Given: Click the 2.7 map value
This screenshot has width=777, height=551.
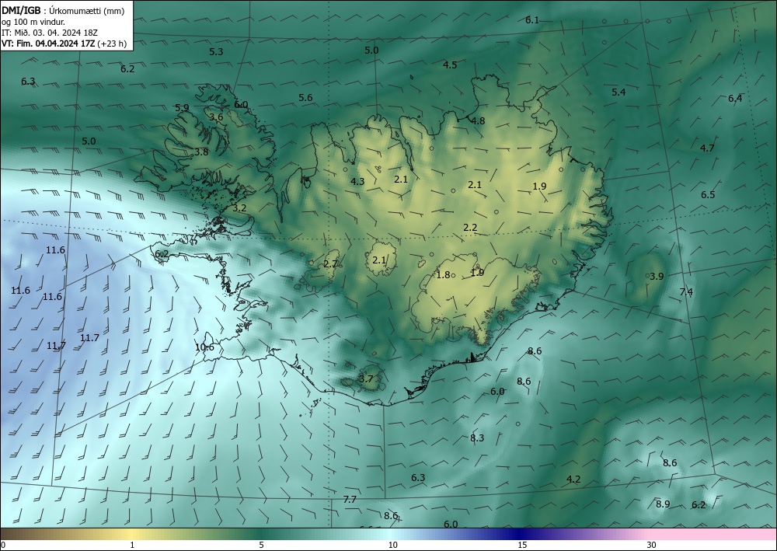Looking at the screenshot, I should [x=330, y=264].
